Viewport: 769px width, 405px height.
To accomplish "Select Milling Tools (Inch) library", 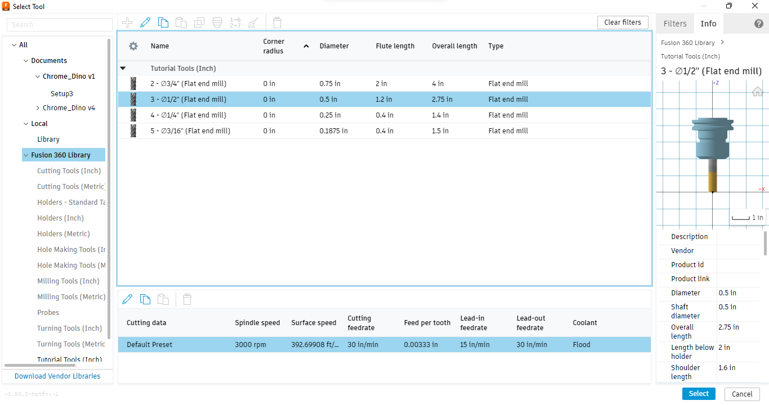I will click(68, 281).
